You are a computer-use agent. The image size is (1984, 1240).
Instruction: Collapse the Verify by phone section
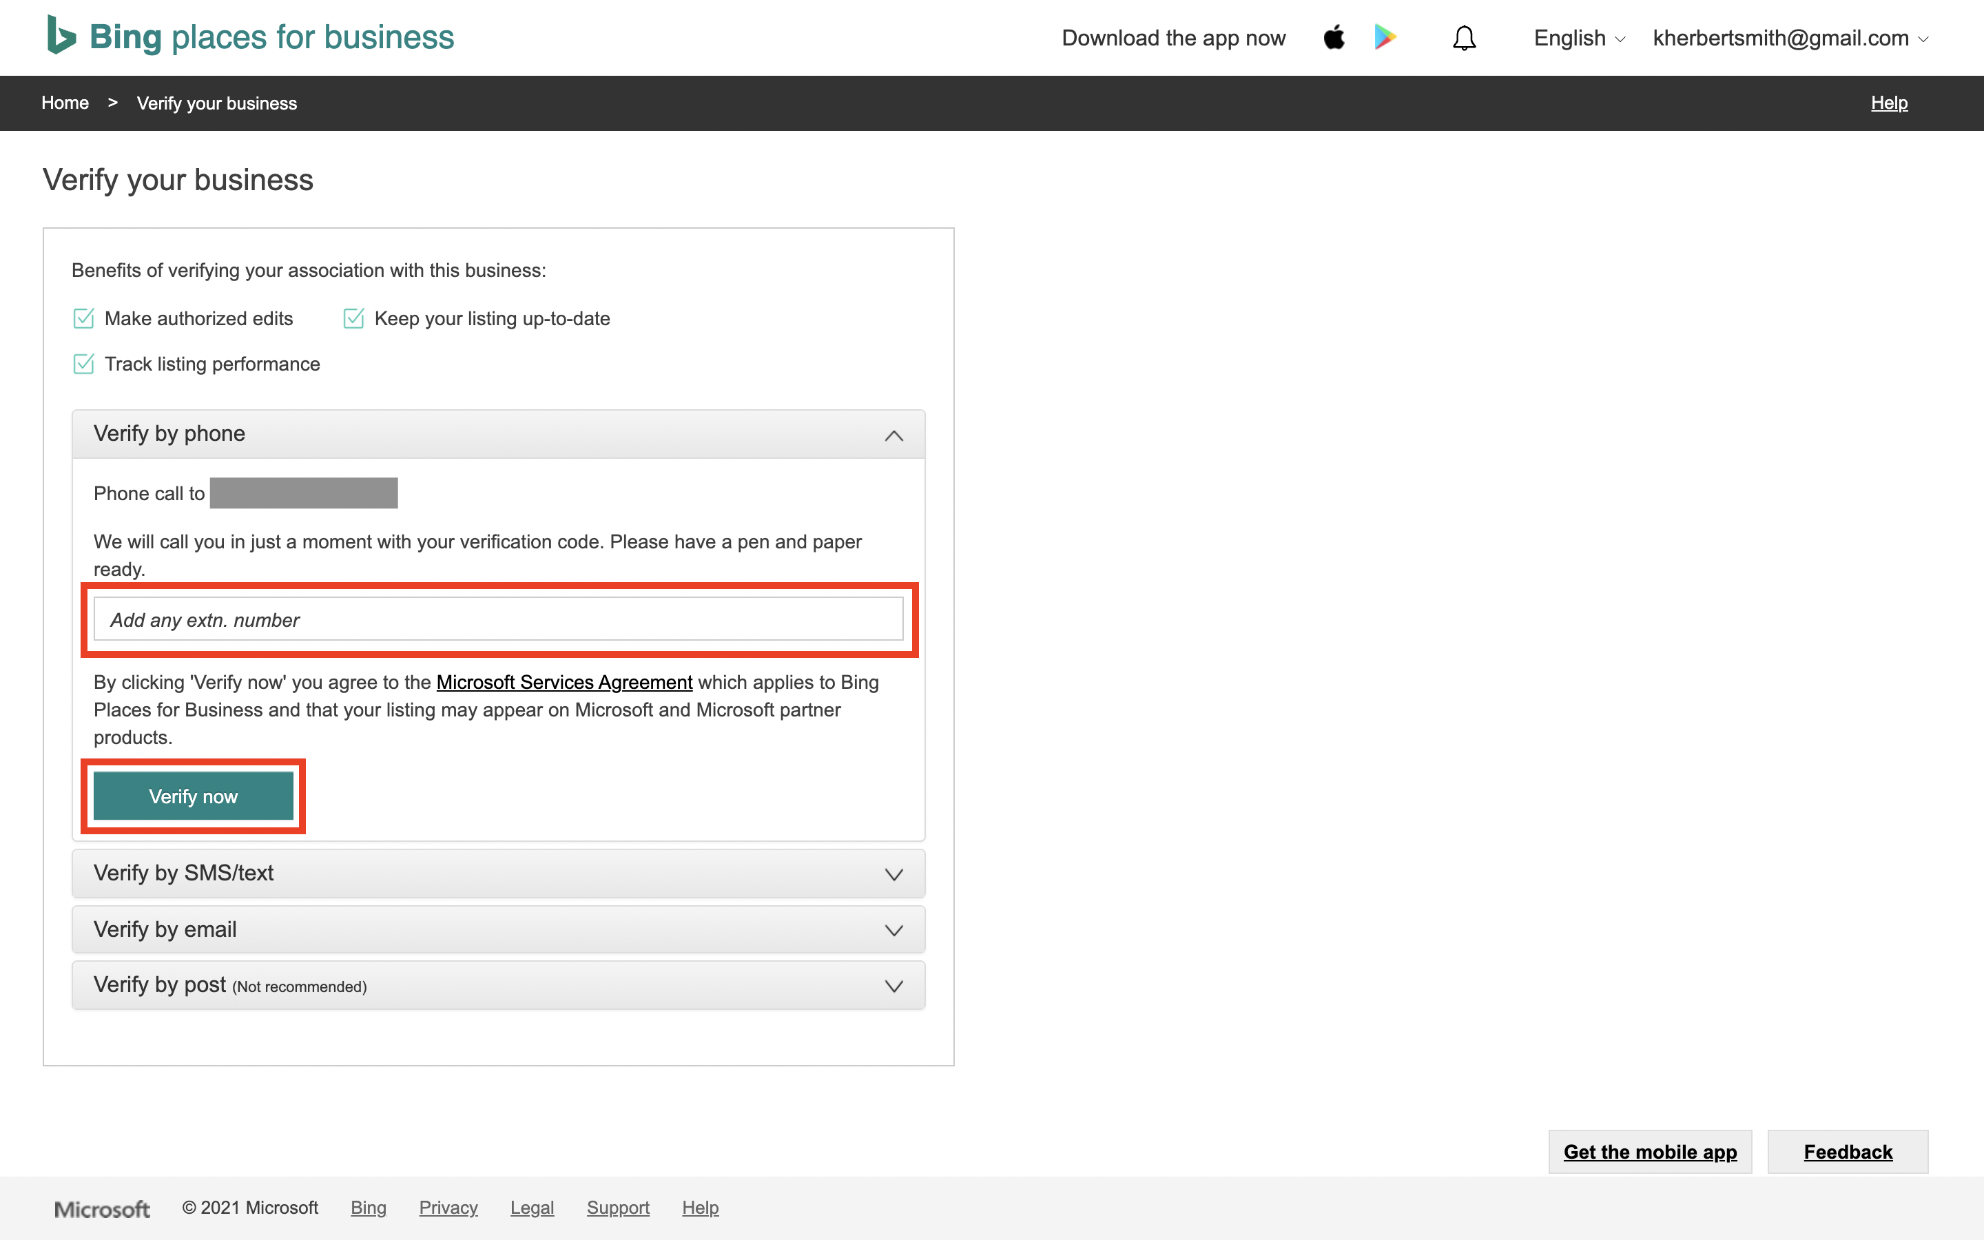click(x=499, y=434)
